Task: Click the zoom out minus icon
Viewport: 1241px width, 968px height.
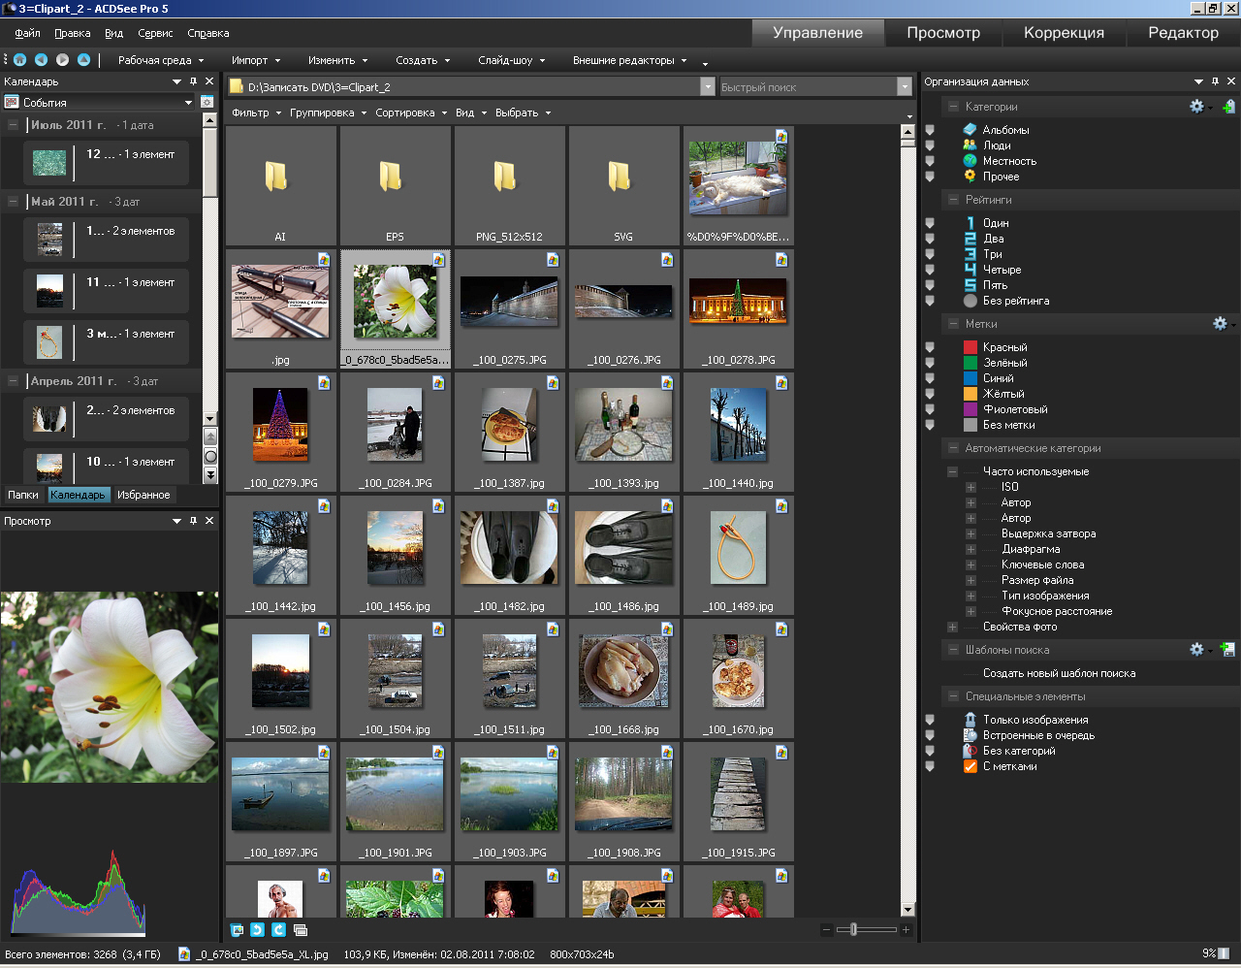Action: pyautogui.click(x=826, y=929)
